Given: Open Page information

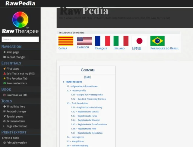Looking at the screenshot, I should coord(17,126).
